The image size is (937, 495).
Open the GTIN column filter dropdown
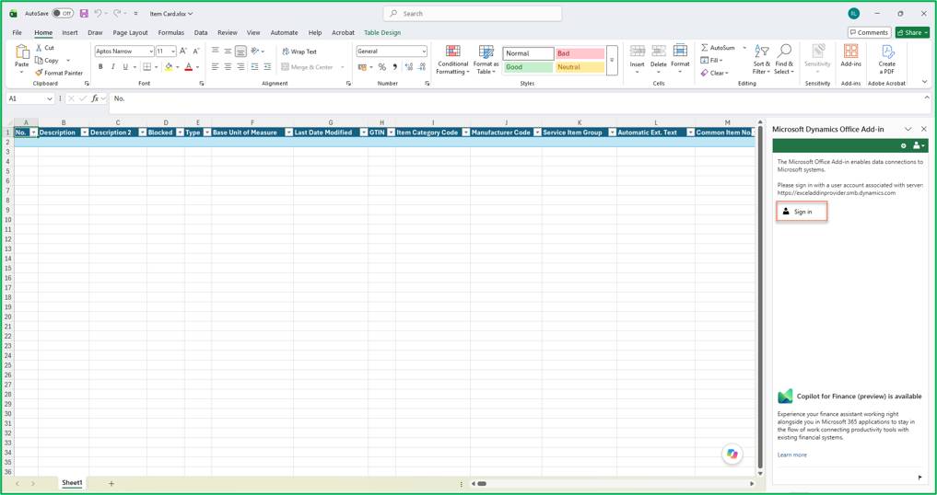[x=392, y=132]
